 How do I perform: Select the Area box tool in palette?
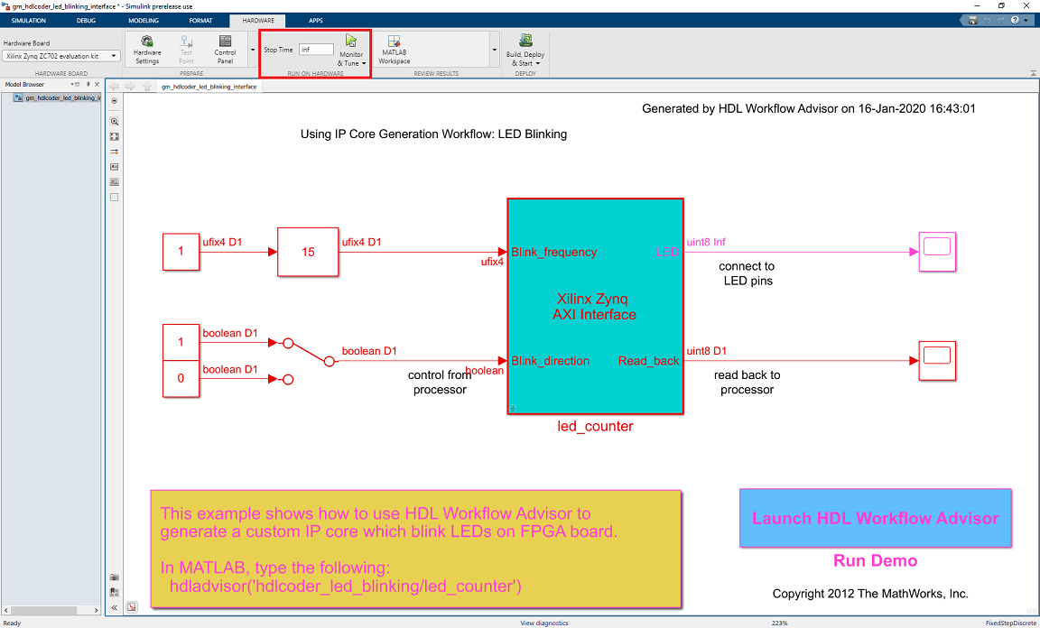click(x=114, y=197)
